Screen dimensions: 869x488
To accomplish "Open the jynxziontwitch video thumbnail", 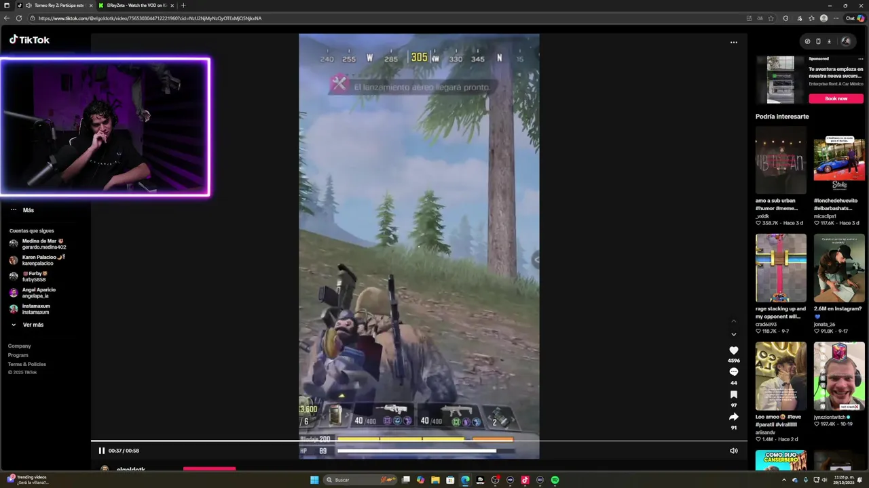I will point(839,375).
